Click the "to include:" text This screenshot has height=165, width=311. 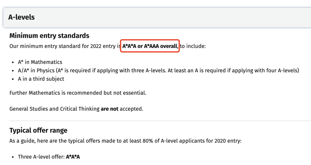pyautogui.click(x=193, y=46)
